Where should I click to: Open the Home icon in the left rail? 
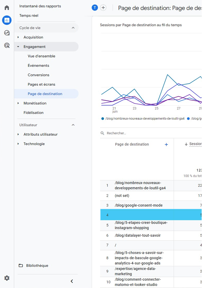point(7,8)
